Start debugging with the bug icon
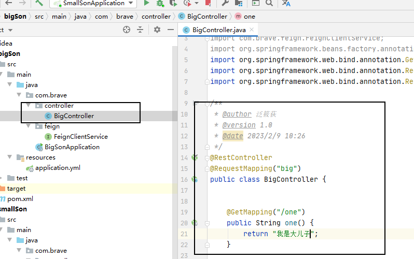This screenshot has width=414, height=259. (x=160, y=3)
